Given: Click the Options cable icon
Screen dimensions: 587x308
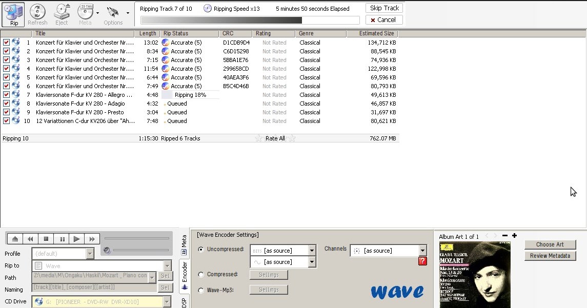Looking at the screenshot, I should pyautogui.click(x=112, y=11).
